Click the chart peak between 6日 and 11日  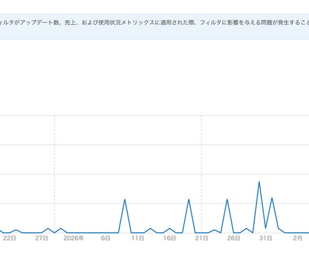(x=125, y=199)
